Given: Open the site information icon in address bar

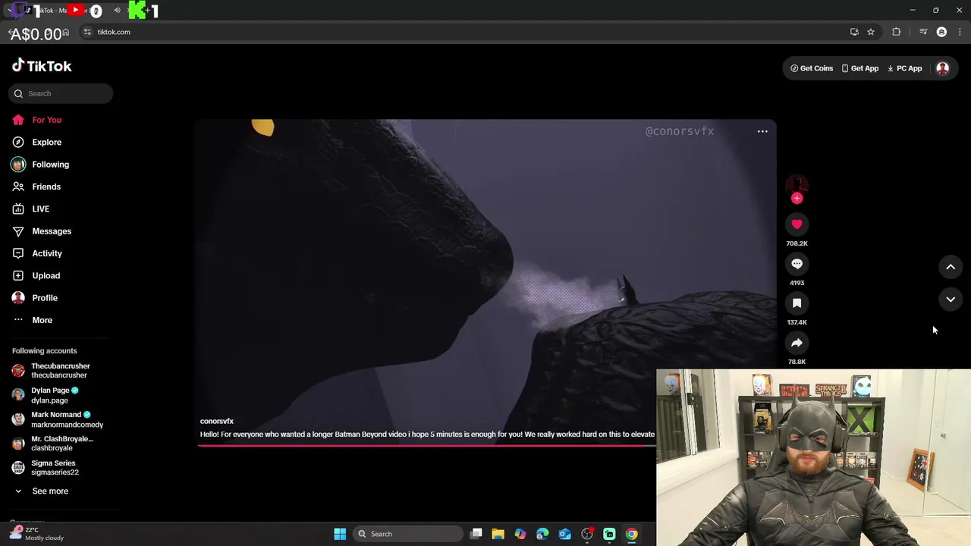Looking at the screenshot, I should (87, 32).
